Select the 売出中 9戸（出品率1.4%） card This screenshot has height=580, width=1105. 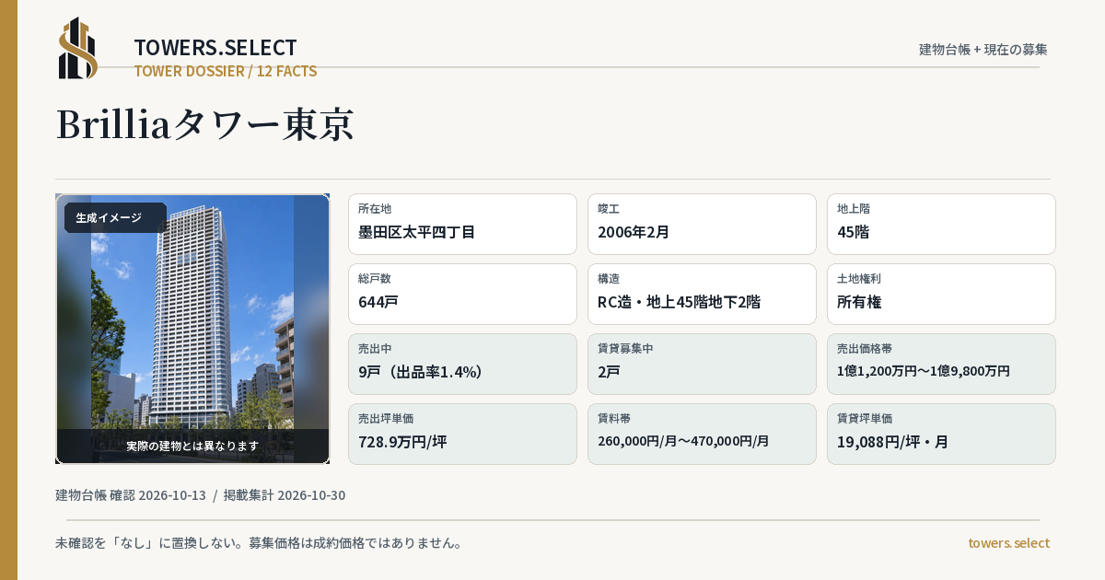point(462,364)
